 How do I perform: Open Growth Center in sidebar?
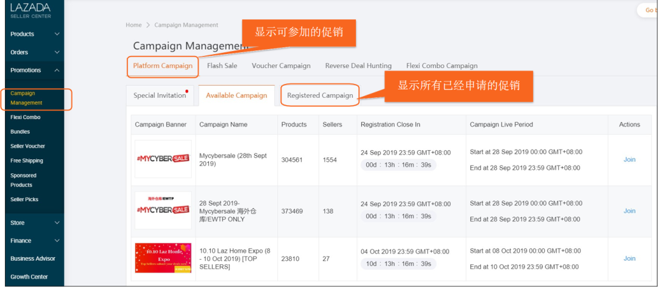point(29,277)
